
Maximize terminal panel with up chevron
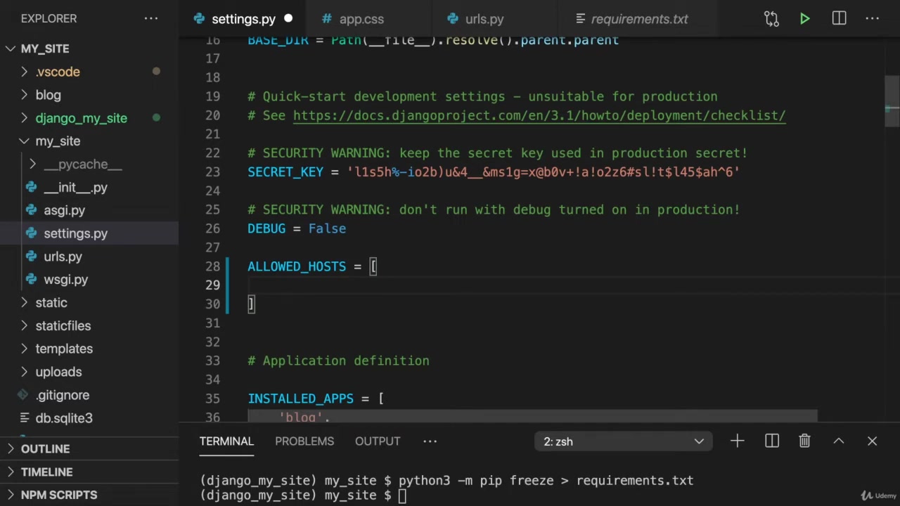coord(838,441)
